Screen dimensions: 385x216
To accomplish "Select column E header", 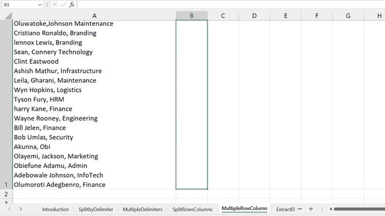I will point(286,16).
